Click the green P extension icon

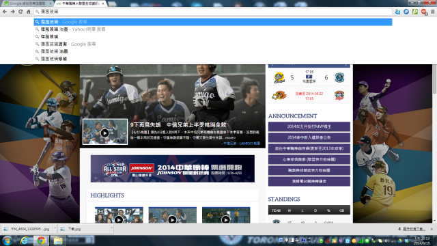point(415,12)
